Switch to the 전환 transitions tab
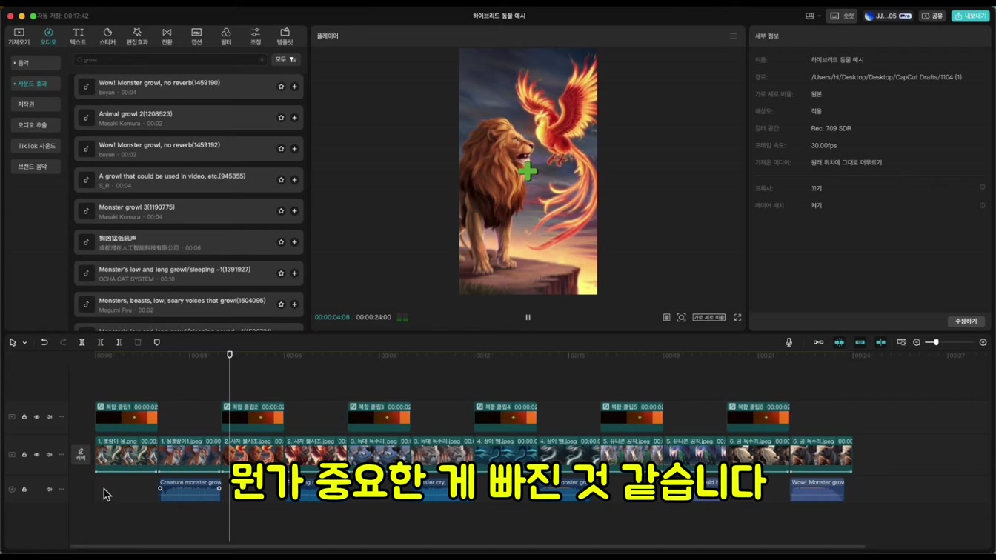 [167, 36]
